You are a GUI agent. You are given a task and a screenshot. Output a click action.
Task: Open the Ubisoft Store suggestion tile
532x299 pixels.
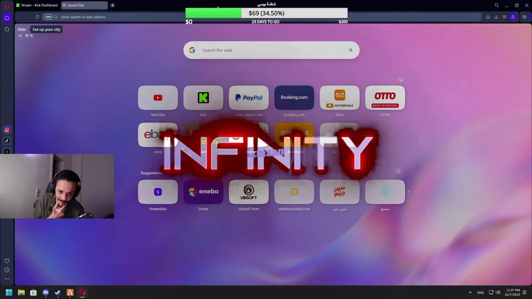click(x=249, y=192)
